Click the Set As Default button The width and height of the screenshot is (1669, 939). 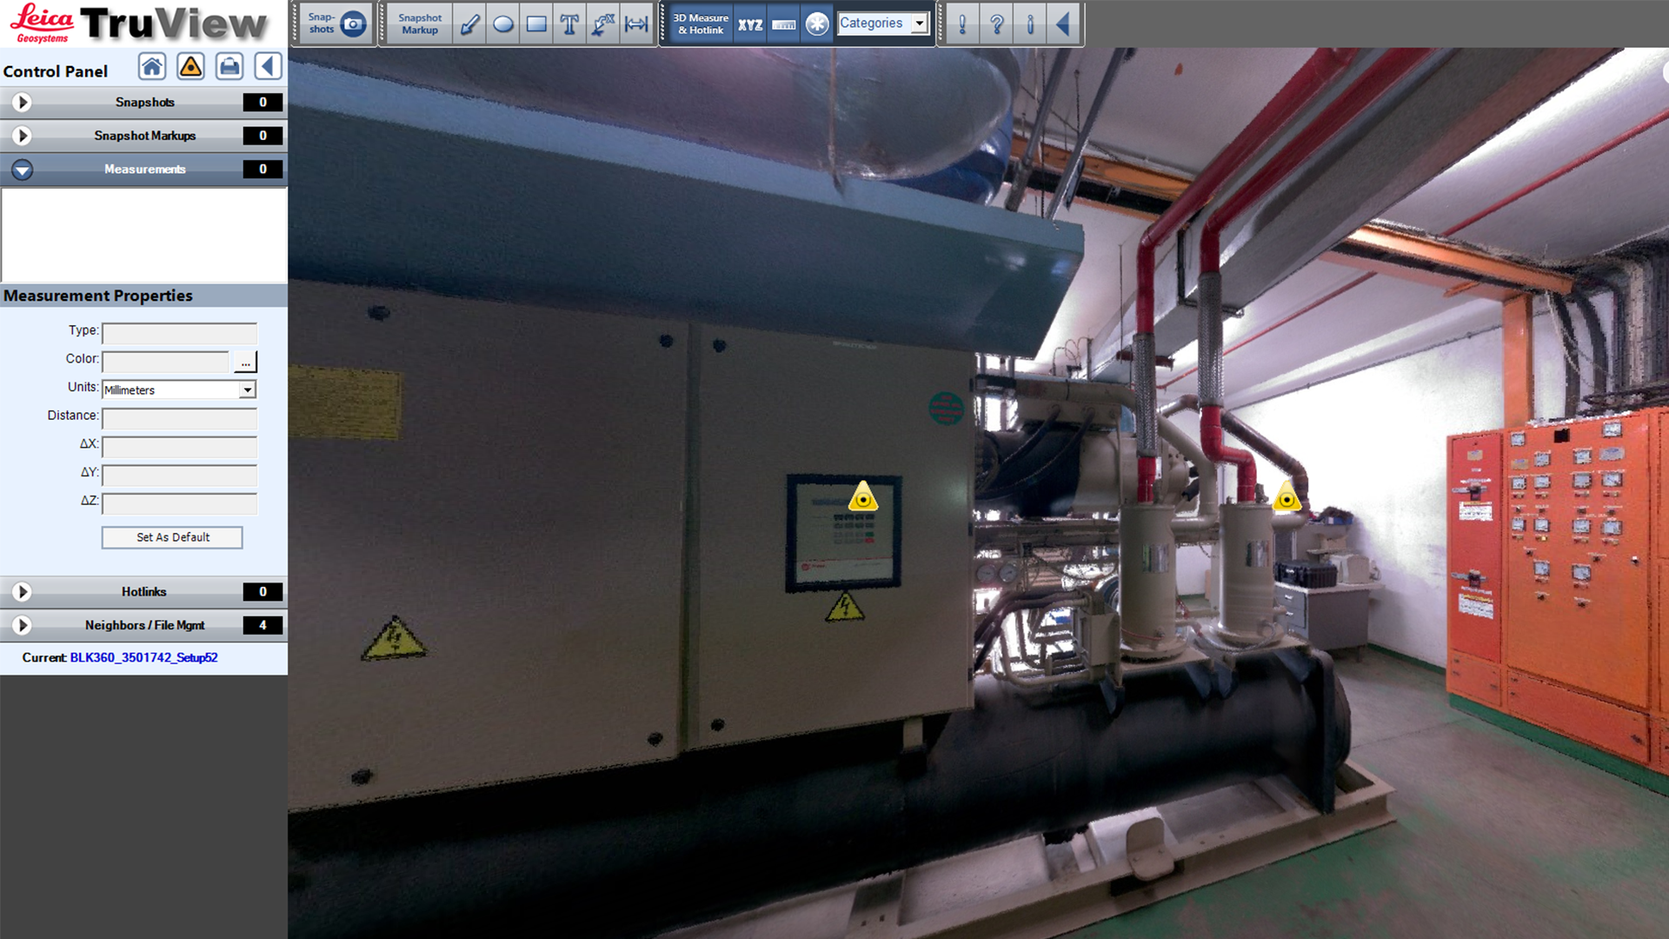[171, 537]
